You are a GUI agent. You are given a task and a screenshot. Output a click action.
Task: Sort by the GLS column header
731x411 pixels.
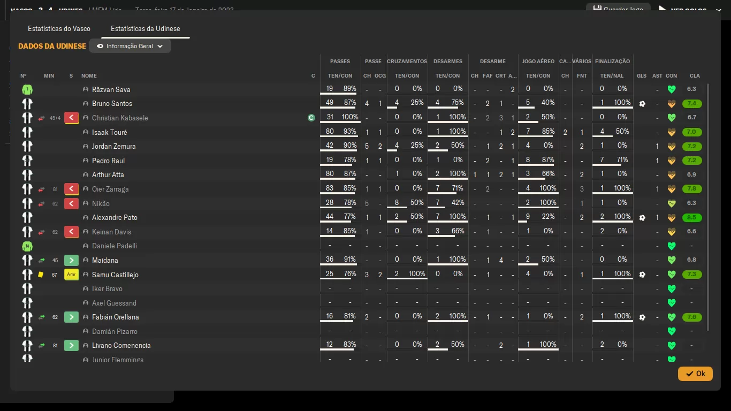(x=642, y=76)
